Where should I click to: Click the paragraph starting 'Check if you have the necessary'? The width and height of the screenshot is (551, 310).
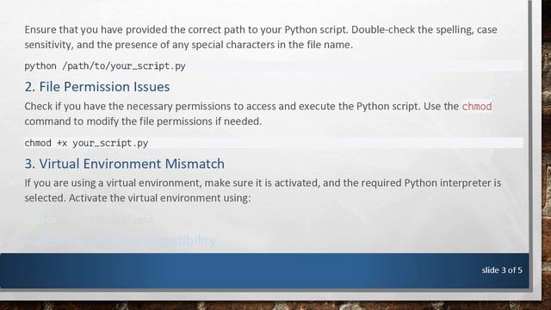(x=258, y=114)
